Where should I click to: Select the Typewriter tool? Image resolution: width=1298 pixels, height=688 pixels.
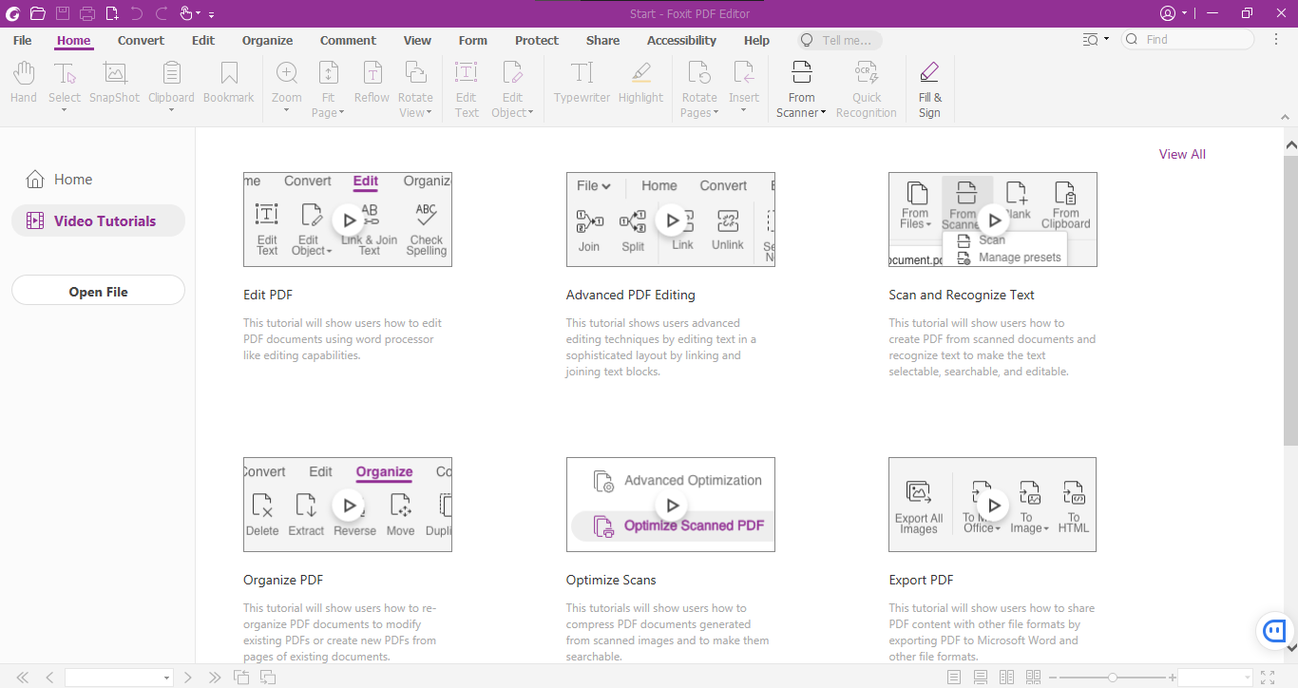click(x=582, y=83)
